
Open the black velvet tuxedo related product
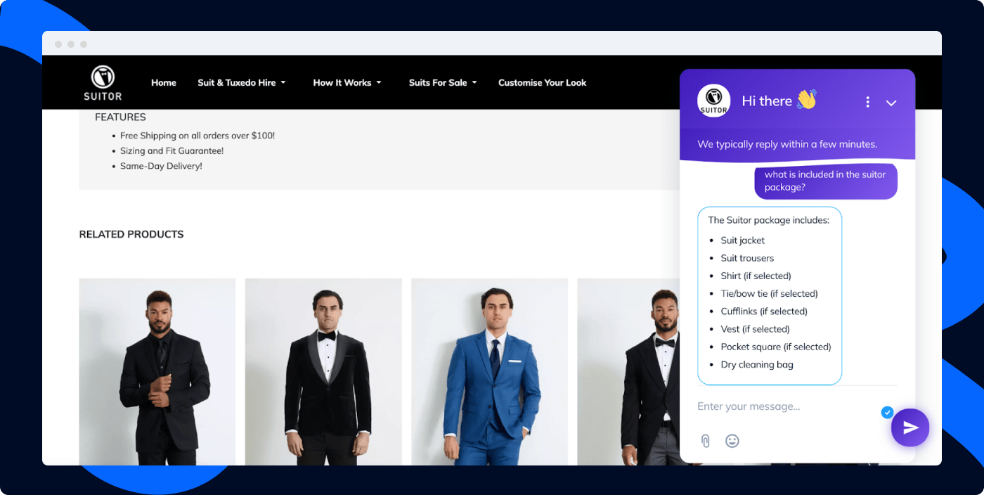(x=323, y=372)
